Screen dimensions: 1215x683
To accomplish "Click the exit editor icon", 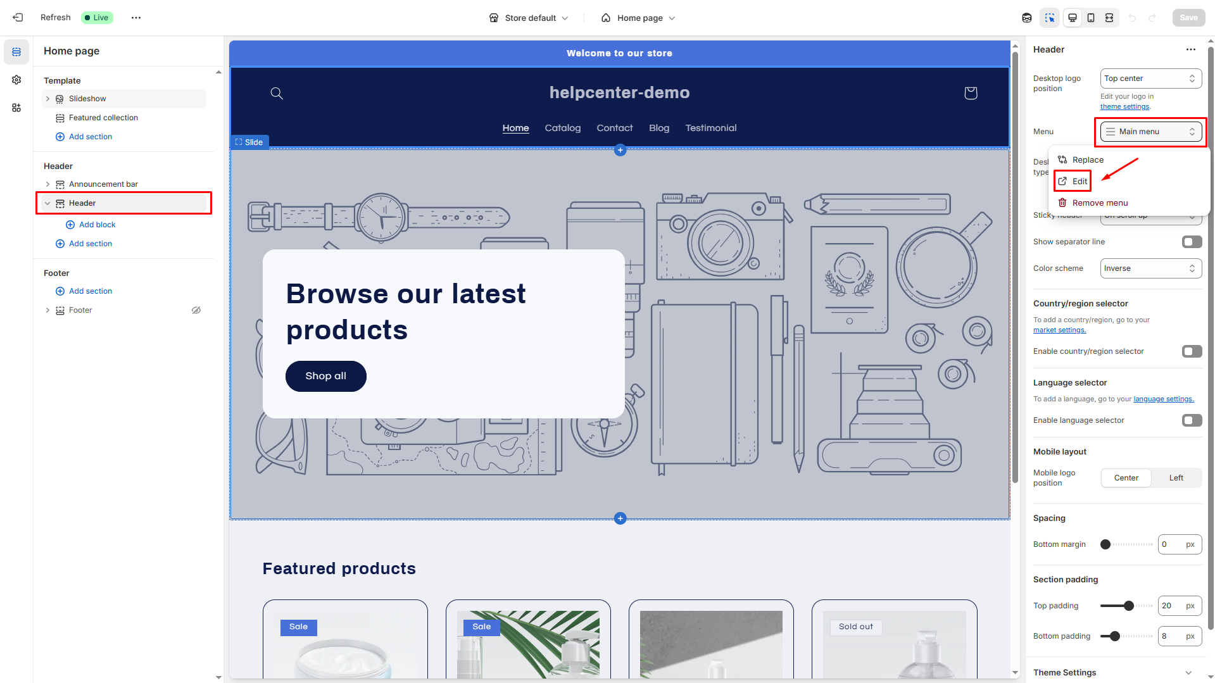I will point(18,18).
